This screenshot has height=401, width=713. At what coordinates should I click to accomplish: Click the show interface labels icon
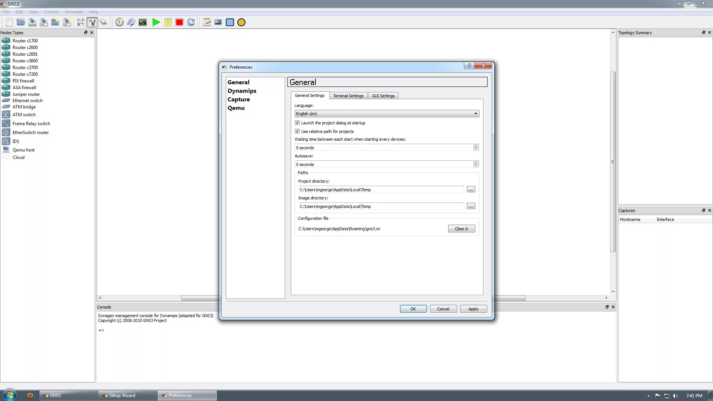[x=81, y=22]
